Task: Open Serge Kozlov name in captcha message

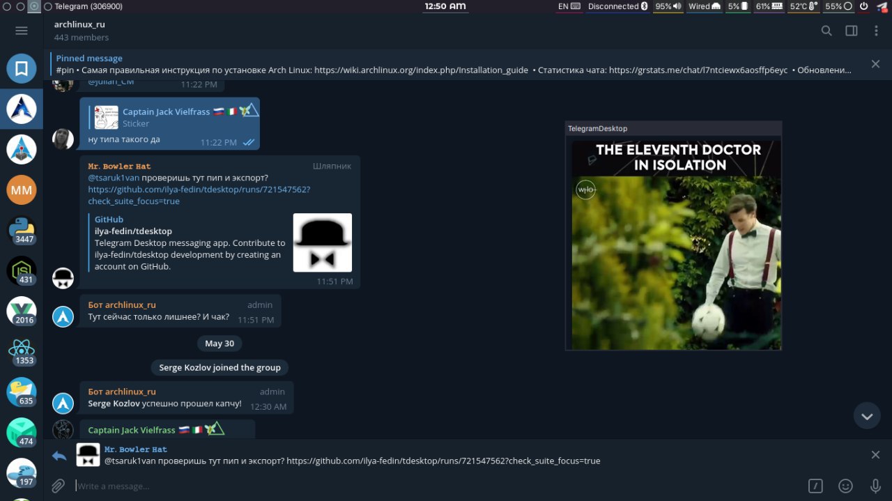Action: pos(114,403)
